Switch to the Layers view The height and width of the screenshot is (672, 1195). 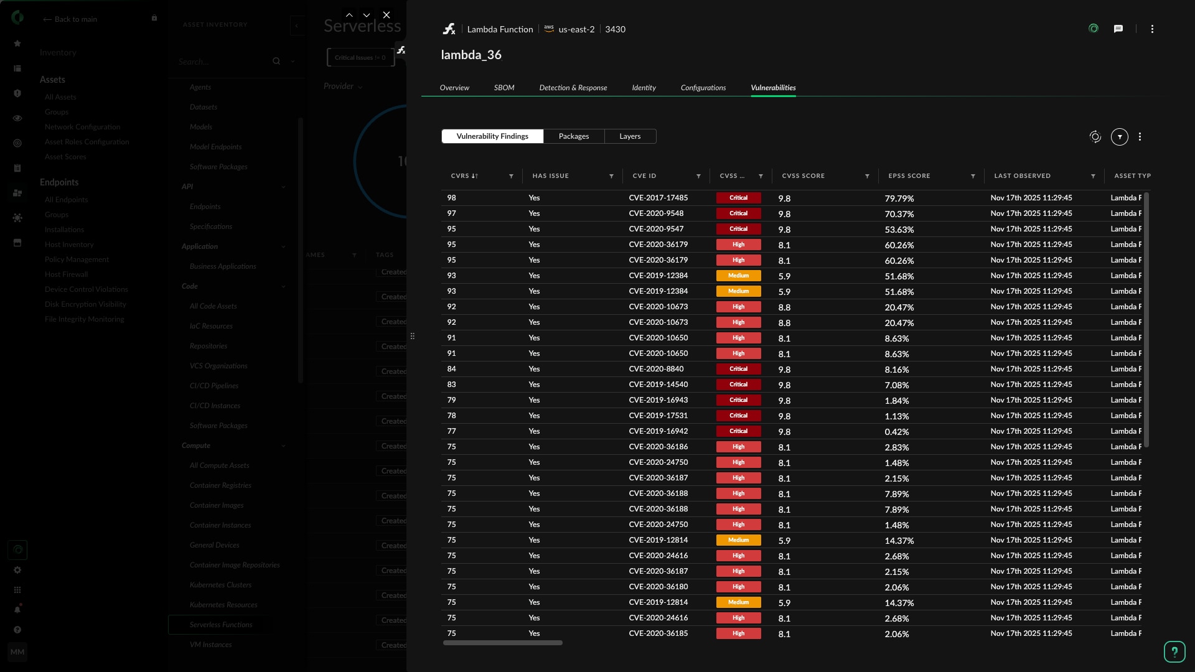(x=630, y=136)
